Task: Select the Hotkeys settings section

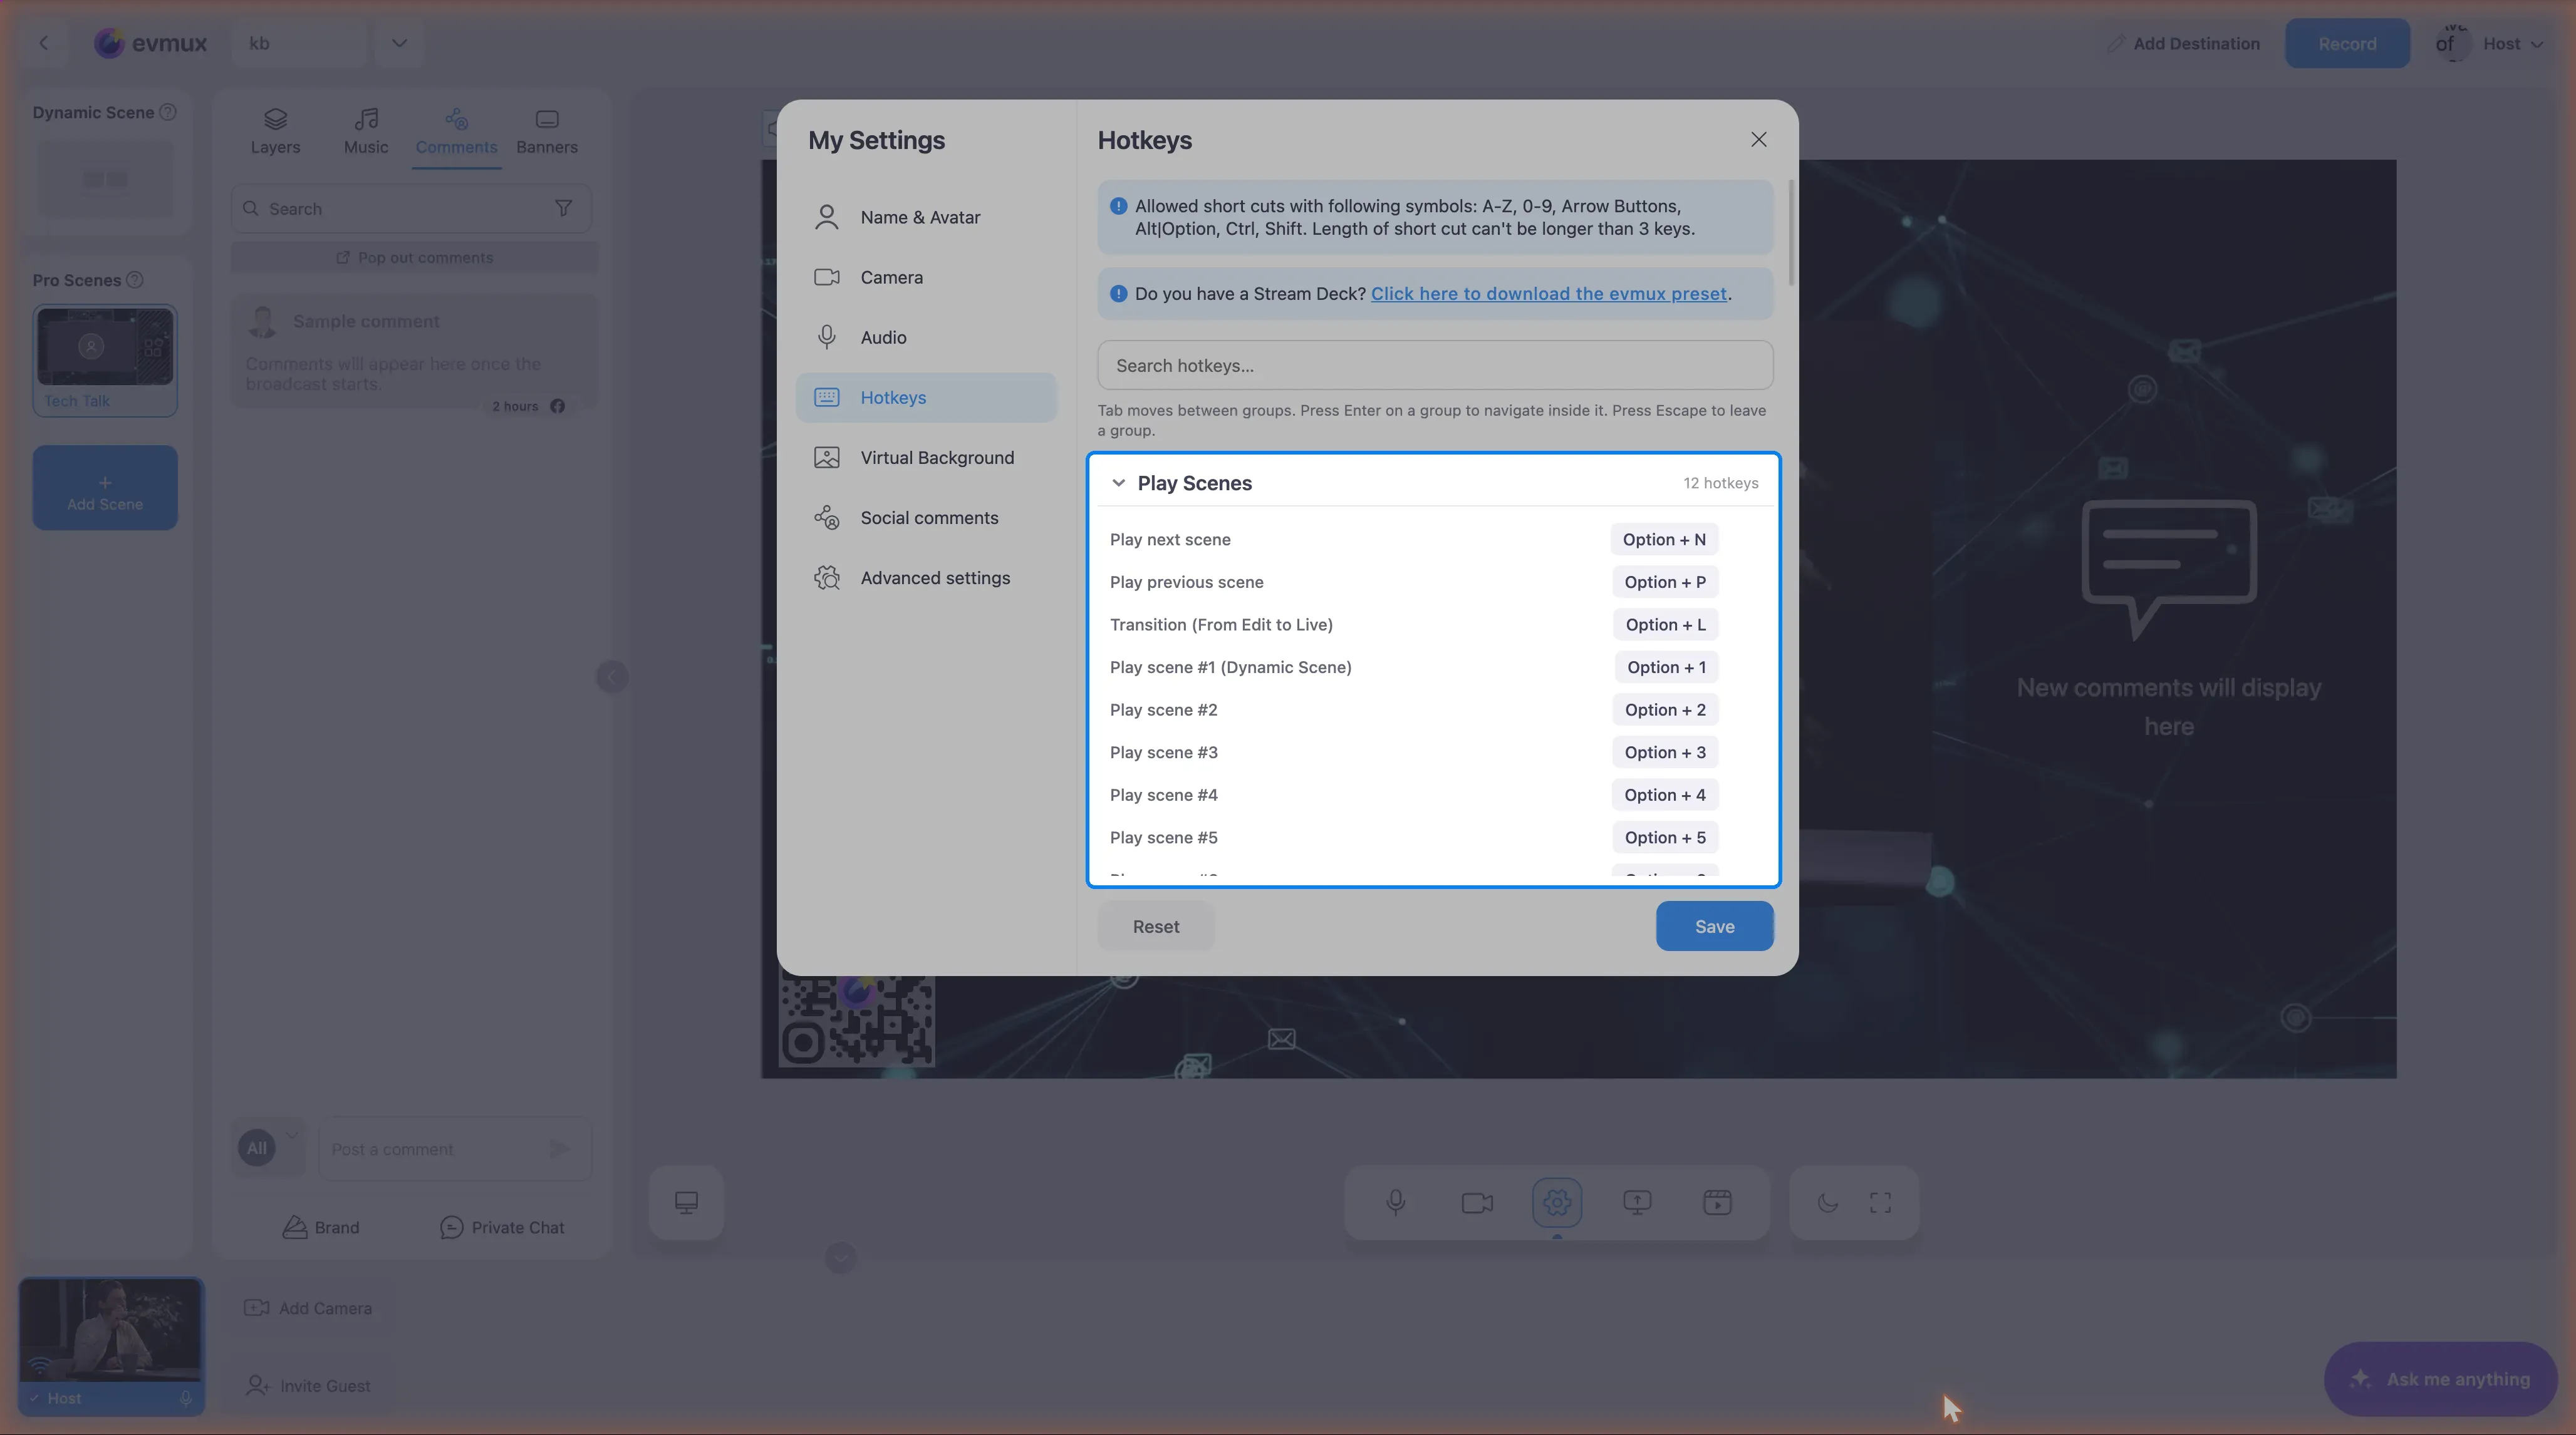Action: [x=926, y=397]
